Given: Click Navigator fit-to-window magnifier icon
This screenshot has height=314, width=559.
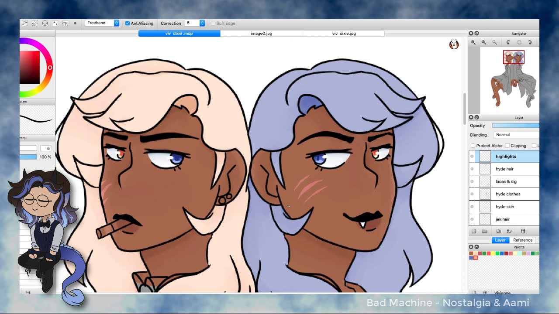Looking at the screenshot, I should (x=494, y=42).
